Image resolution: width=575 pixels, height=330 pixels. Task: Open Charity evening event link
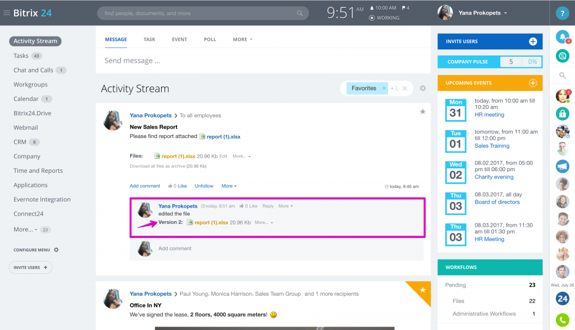tap(494, 177)
